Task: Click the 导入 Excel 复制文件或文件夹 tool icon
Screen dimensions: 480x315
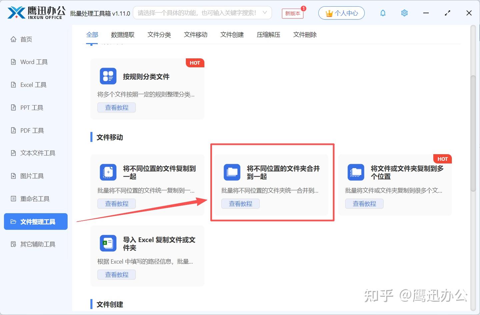Action: pyautogui.click(x=108, y=243)
